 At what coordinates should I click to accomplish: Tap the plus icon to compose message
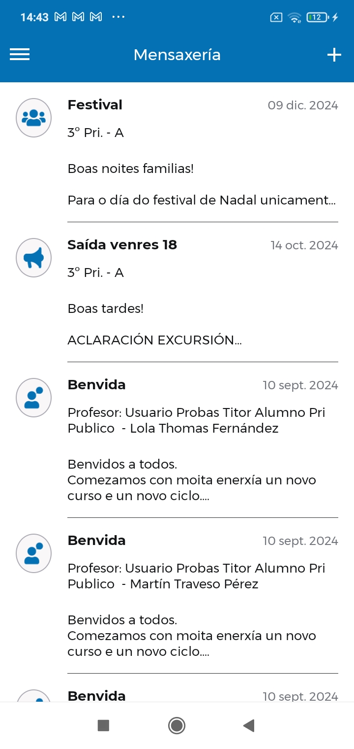click(334, 55)
